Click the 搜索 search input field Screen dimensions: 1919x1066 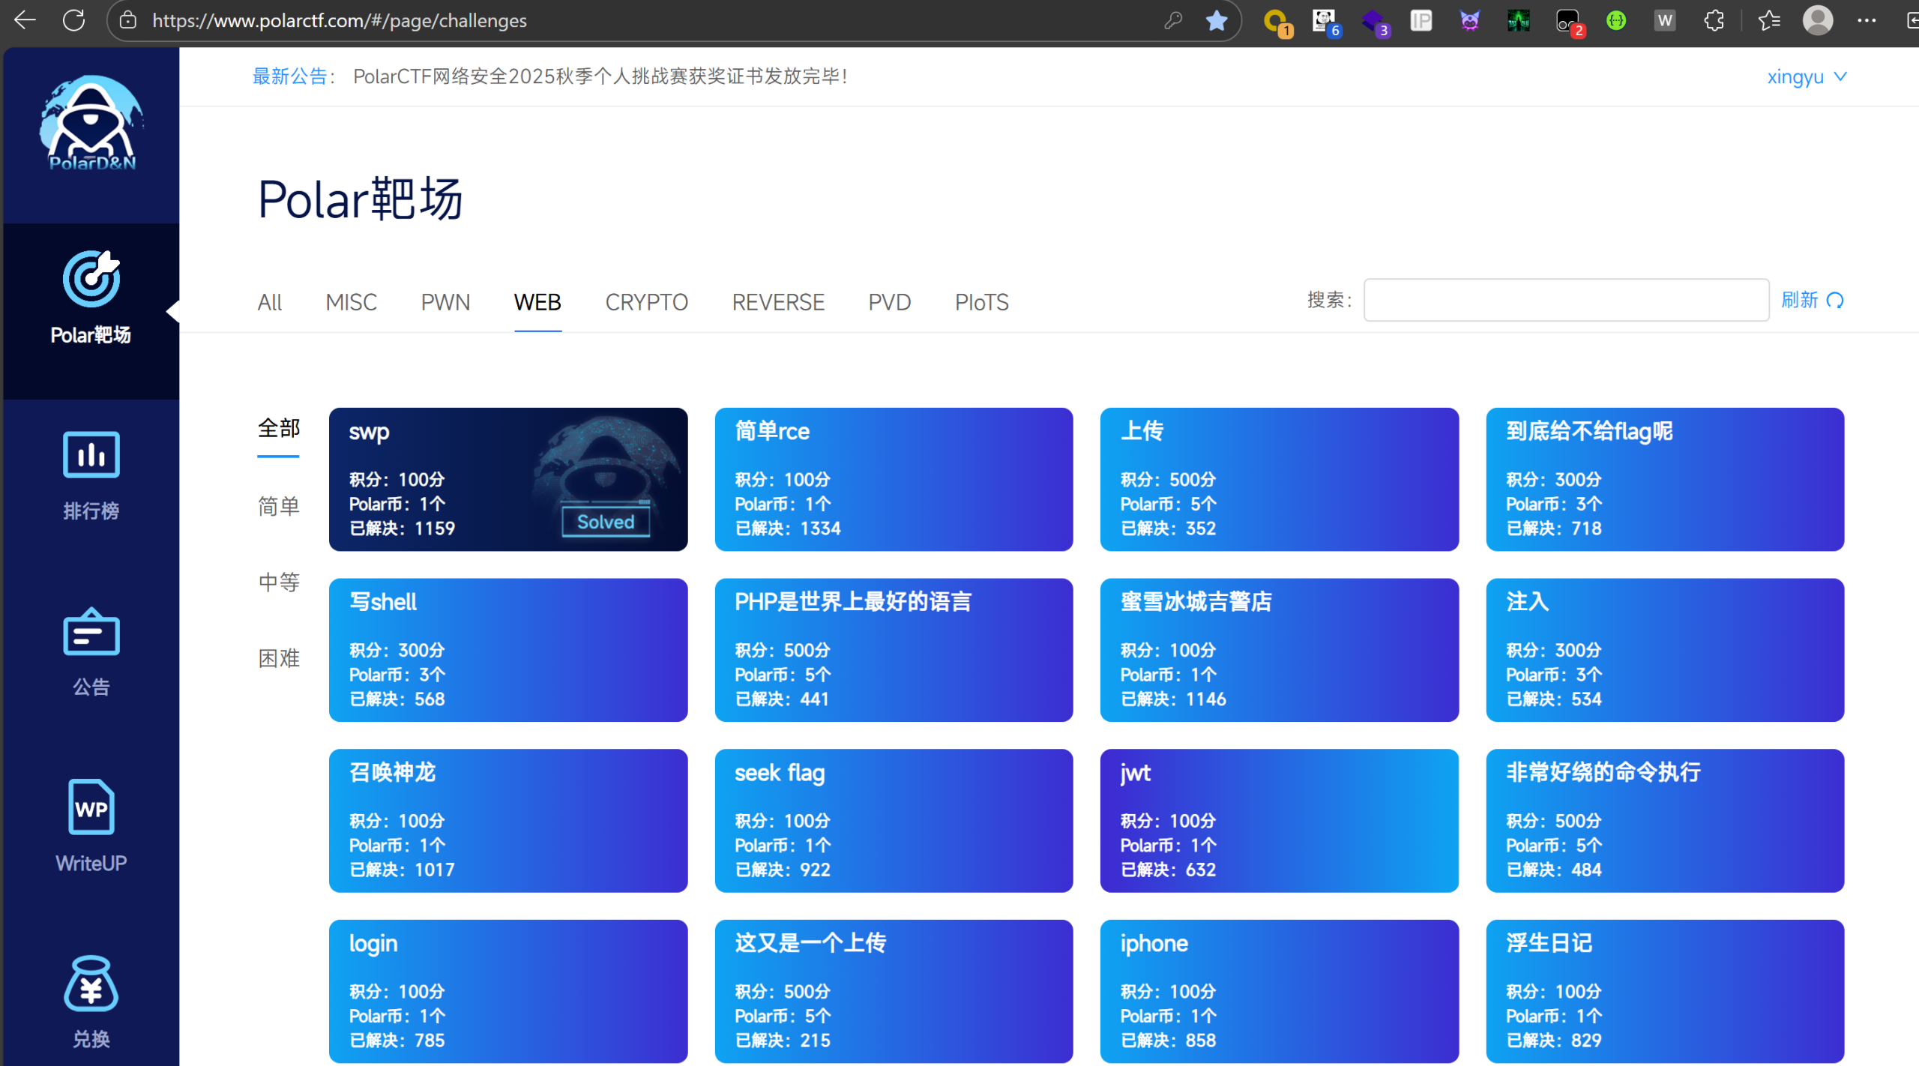click(x=1565, y=300)
